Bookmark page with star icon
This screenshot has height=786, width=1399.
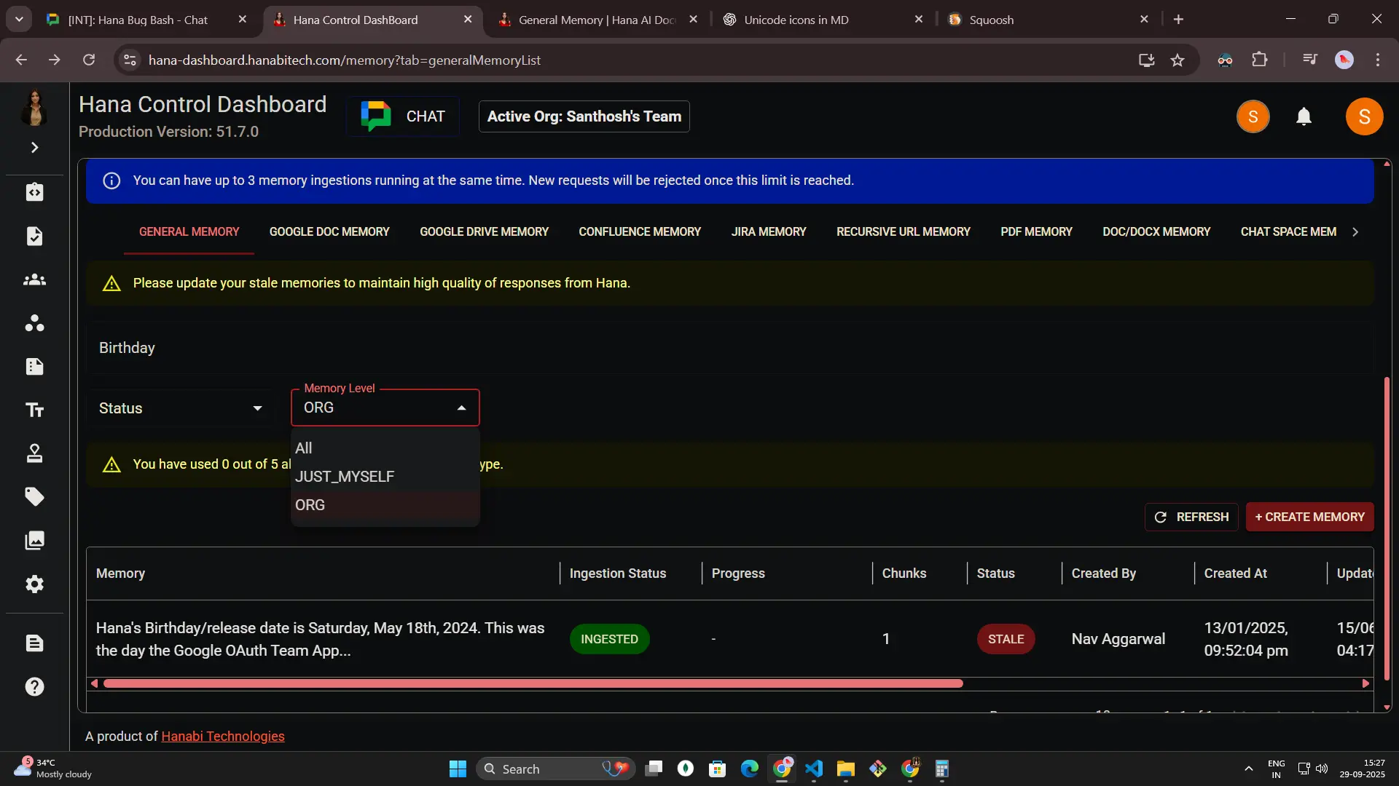(x=1177, y=60)
